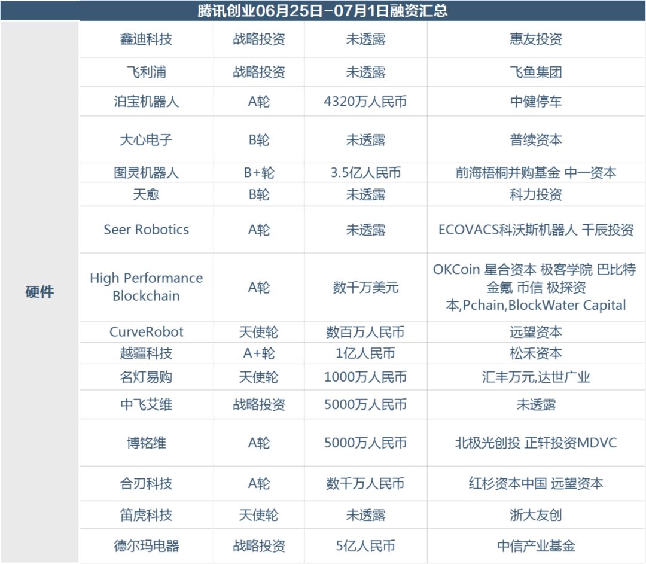Select company 天愈
The image size is (646, 564).
(146, 194)
